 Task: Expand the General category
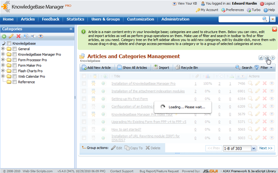point(3,48)
